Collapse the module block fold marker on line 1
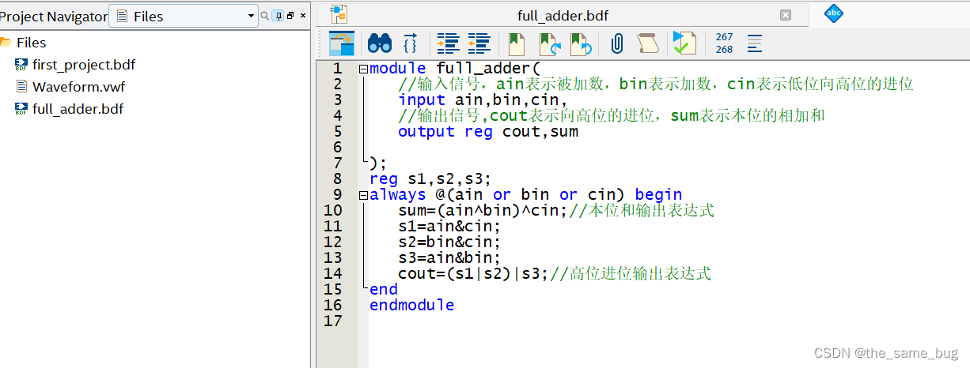This screenshot has width=970, height=368. [x=363, y=69]
